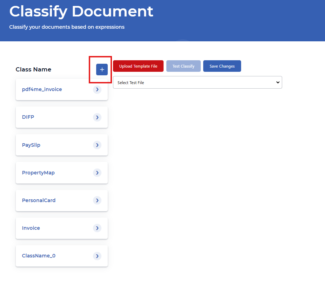Open the PropertyMap chevron icon
This screenshot has height=283, width=325.
[x=97, y=173]
